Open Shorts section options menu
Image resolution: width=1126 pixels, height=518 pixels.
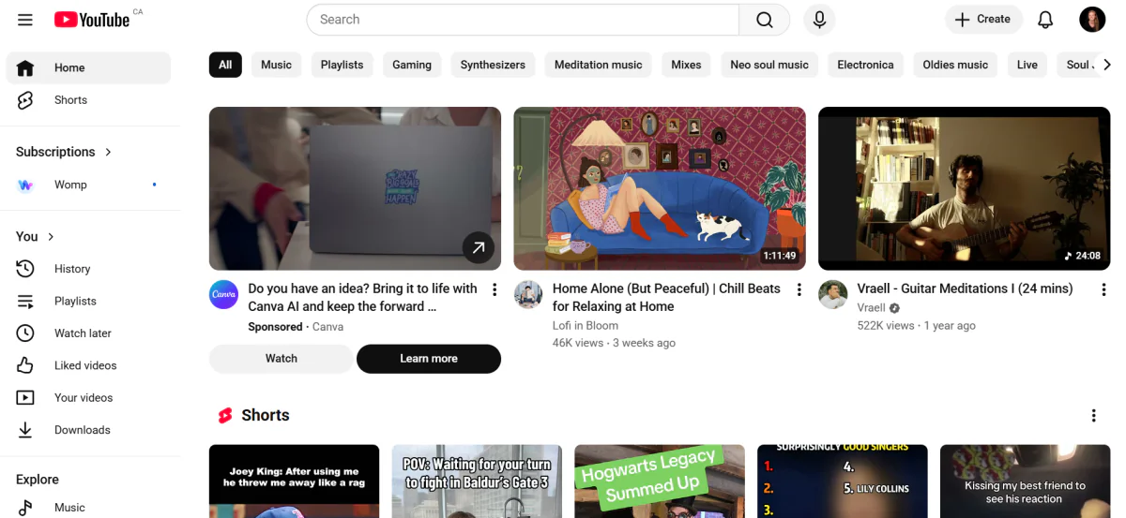pos(1093,416)
